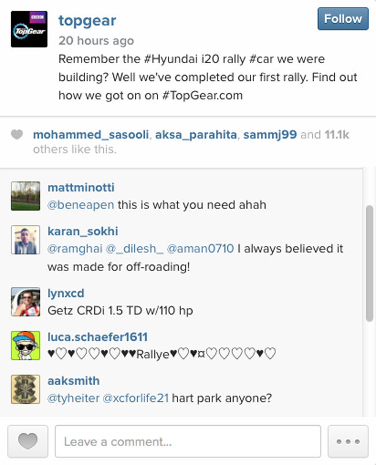This screenshot has height=465, width=376.
Task: Open mohammed_sasooli's profile from likes
Action: coord(90,135)
